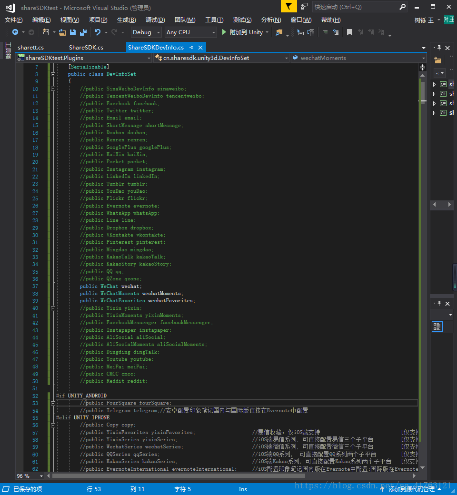Collapse the DevInfoSet class outline at line 8
Screen dimensions: 457x495
[x=53, y=74]
